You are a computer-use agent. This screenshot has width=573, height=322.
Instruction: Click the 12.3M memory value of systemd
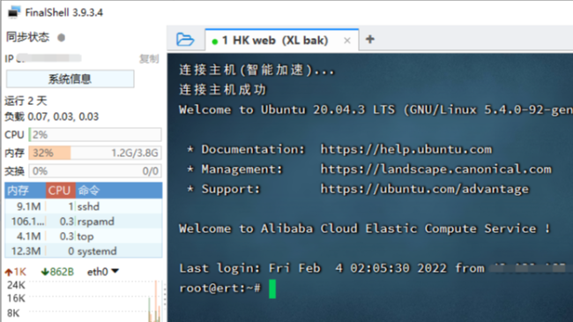click(26, 251)
